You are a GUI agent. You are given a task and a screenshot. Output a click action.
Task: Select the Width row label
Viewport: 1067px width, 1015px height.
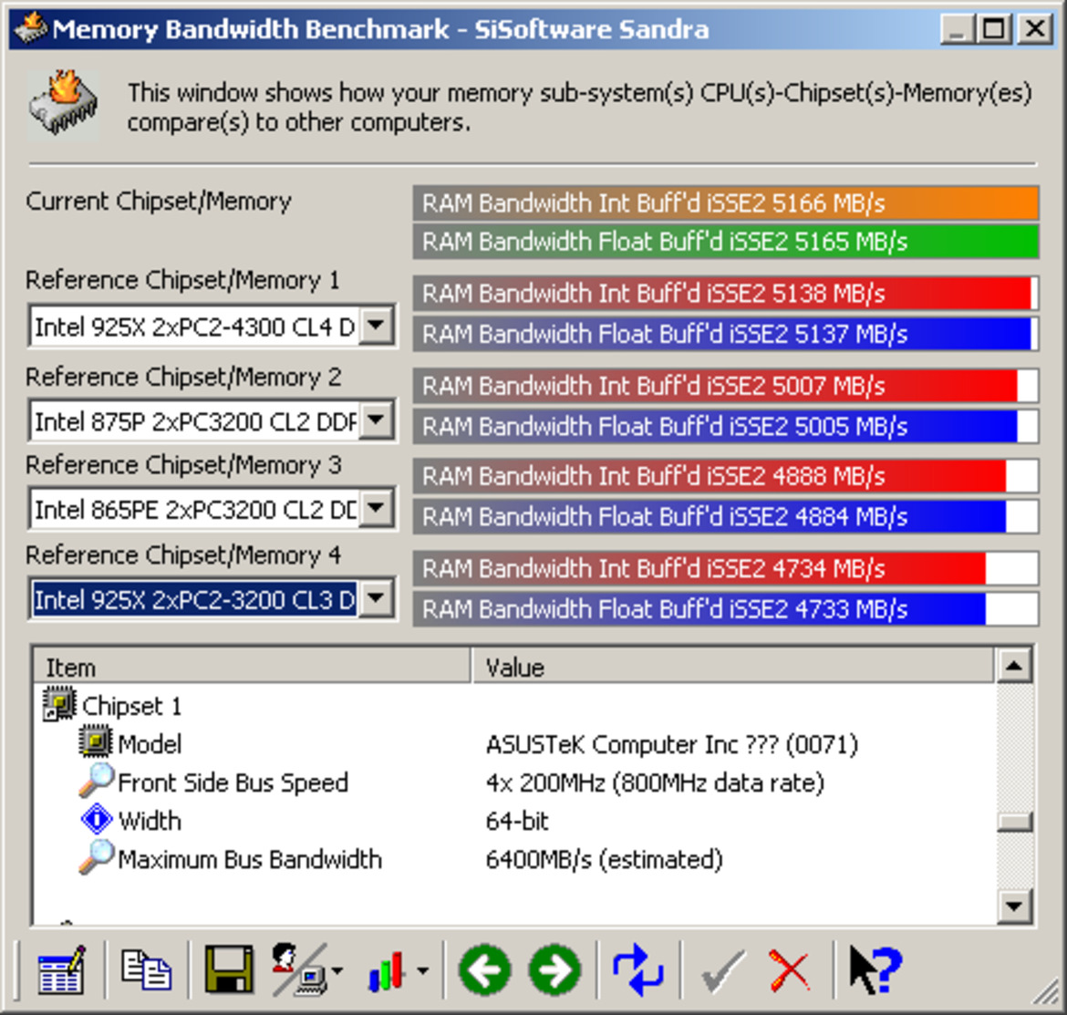point(150,821)
